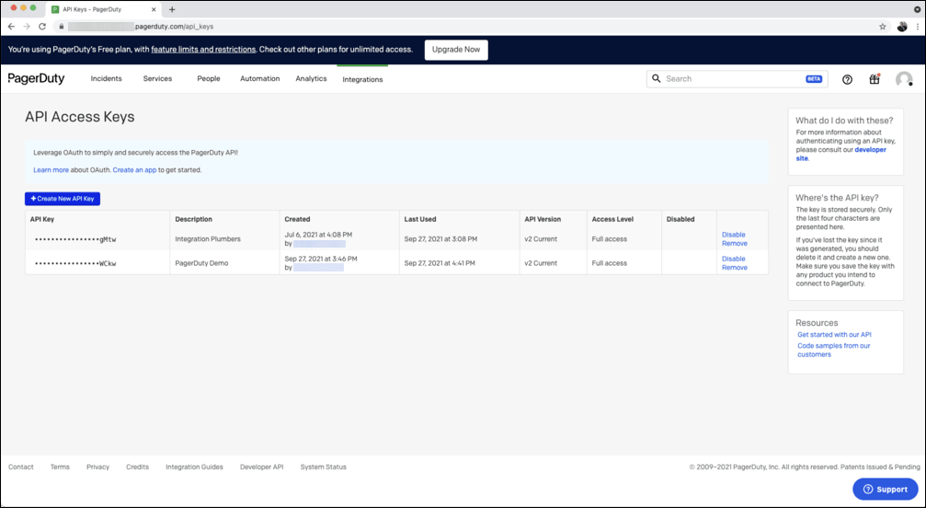Viewport: 926px width, 508px height.
Task: Open the Credits footer link
Action: [137, 467]
